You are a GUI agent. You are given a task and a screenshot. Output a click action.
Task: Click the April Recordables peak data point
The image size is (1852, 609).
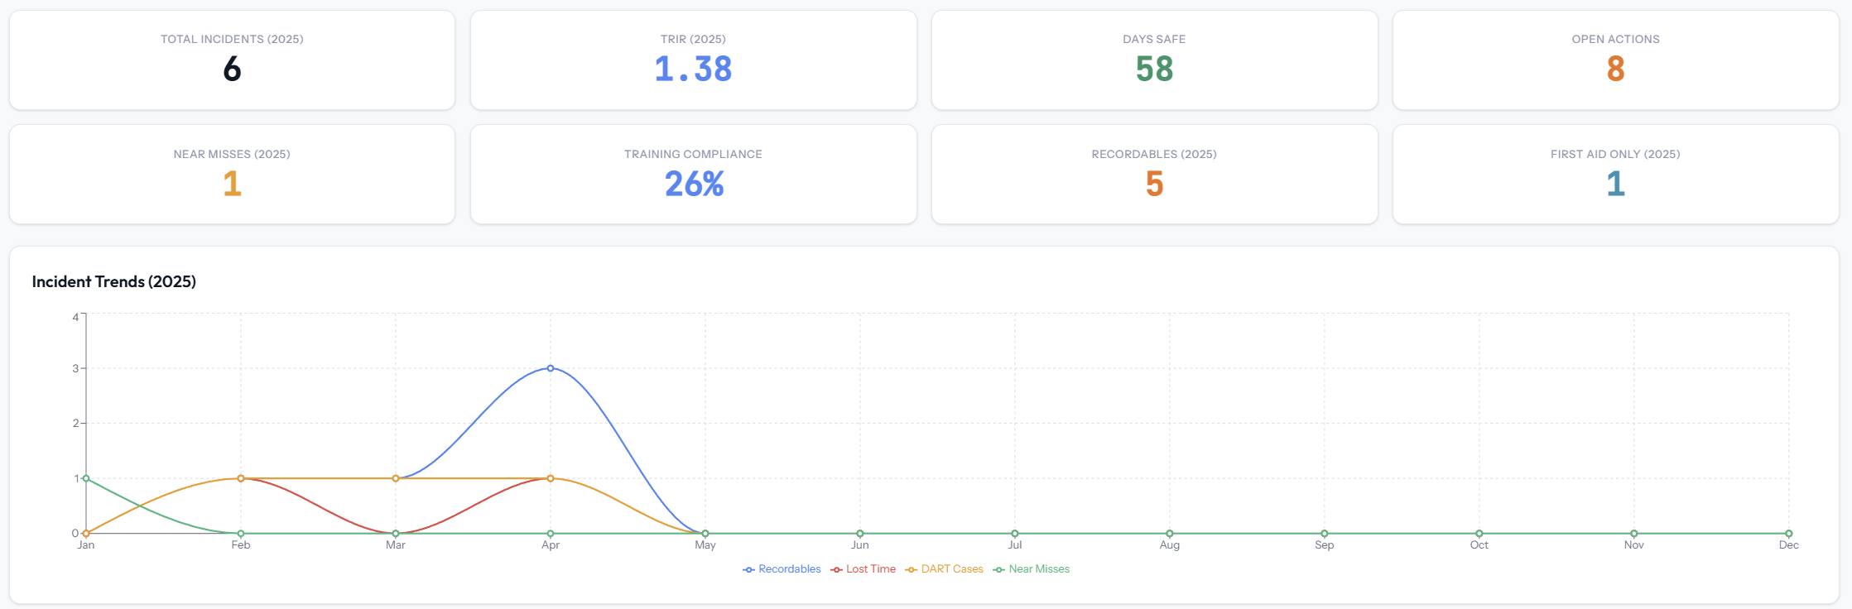tap(551, 368)
